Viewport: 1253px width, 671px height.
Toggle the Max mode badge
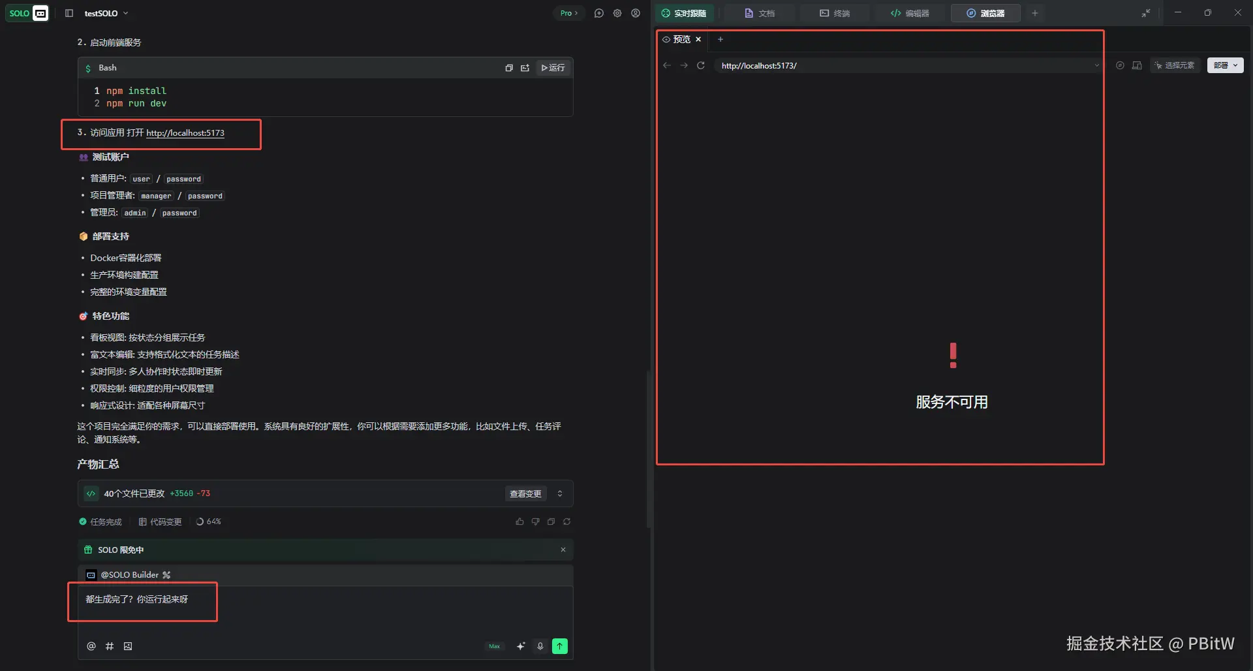[x=495, y=646]
